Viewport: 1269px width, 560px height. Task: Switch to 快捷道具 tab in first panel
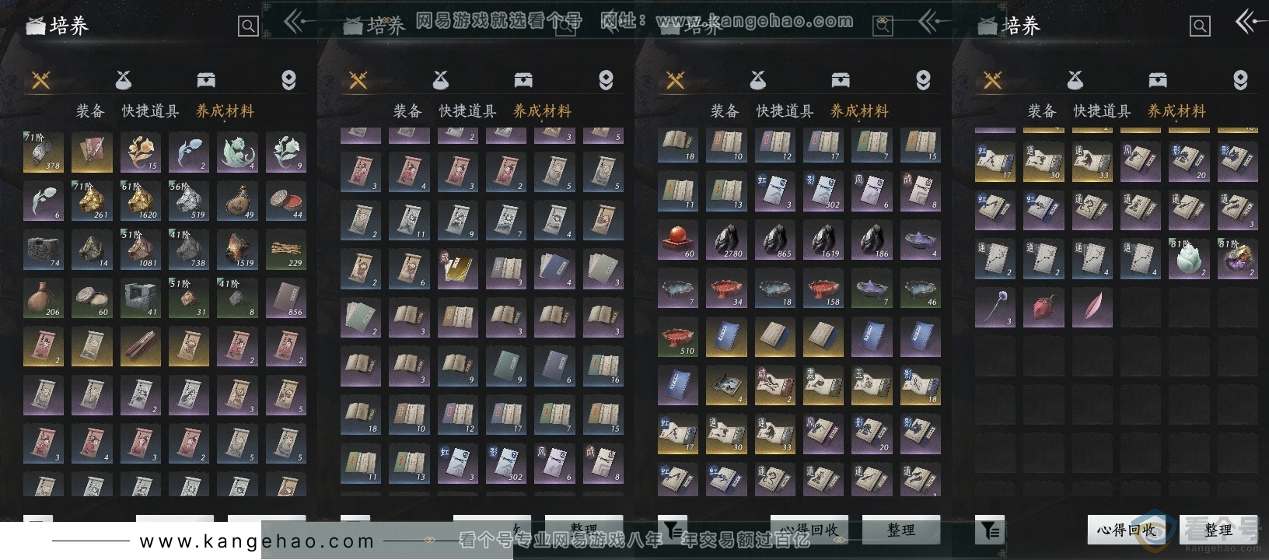tap(150, 111)
